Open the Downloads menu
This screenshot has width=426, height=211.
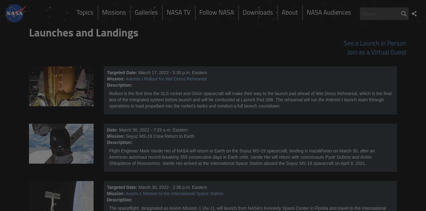tap(258, 12)
